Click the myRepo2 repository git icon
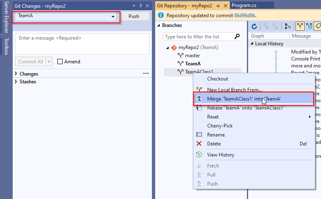Image resolution: width=321 pixels, height=199 pixels. point(174,47)
